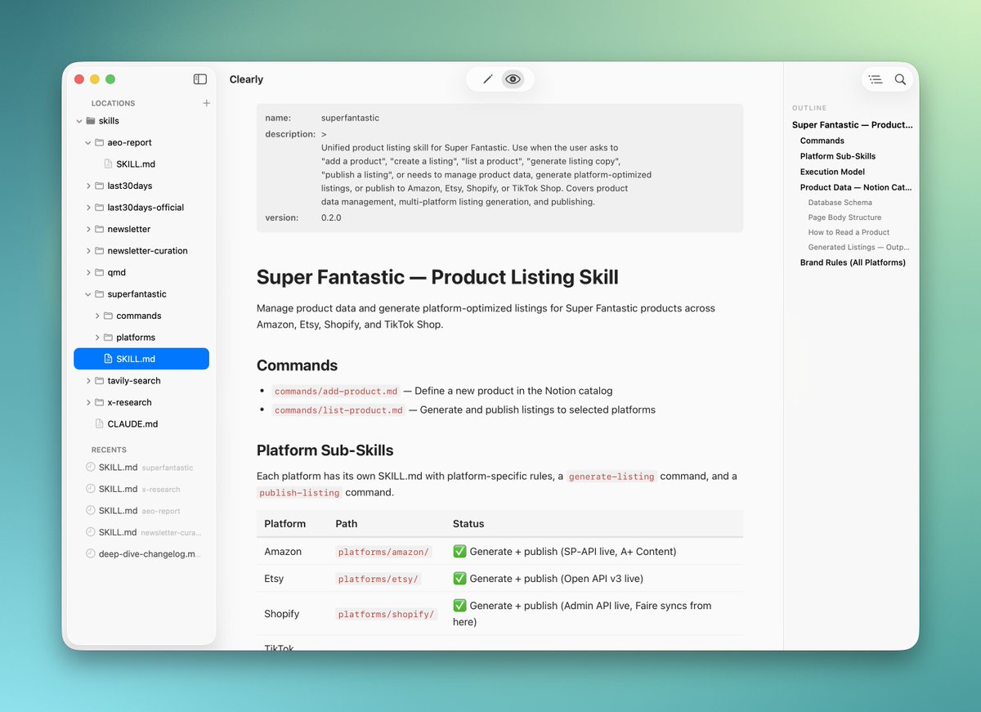Add a location with plus icon

(x=207, y=103)
